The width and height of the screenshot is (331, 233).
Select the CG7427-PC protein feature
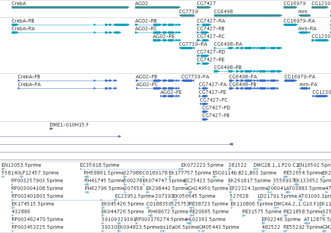[x=204, y=104]
